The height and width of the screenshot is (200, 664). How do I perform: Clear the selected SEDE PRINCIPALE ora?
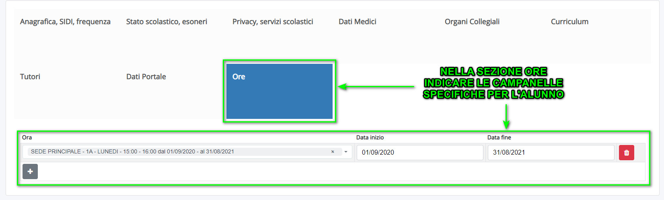coord(333,152)
